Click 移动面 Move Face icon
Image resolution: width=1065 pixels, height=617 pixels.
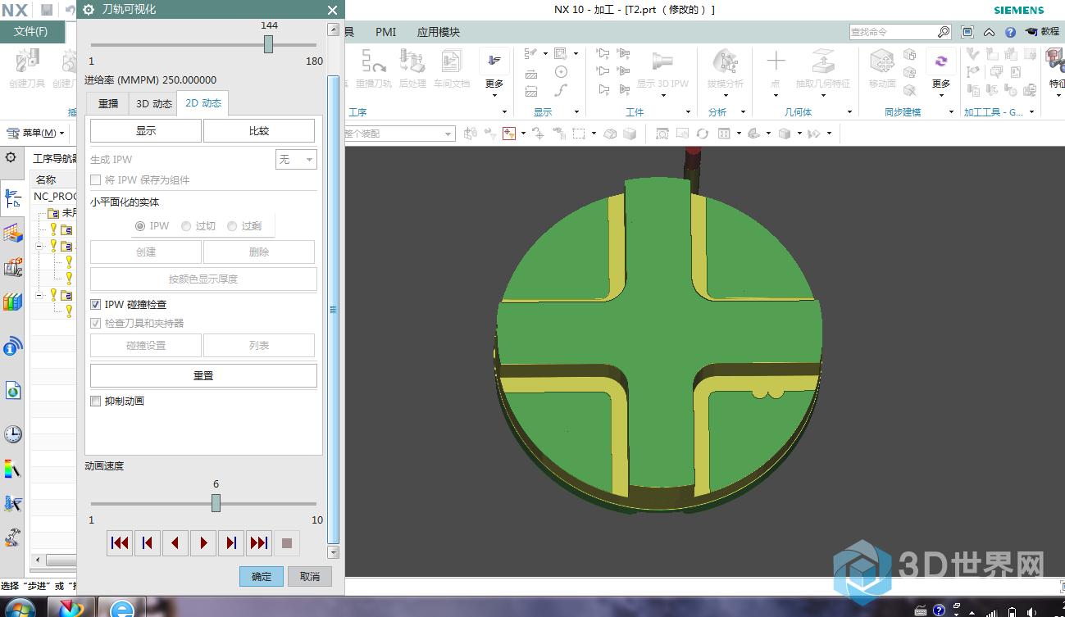[882, 68]
